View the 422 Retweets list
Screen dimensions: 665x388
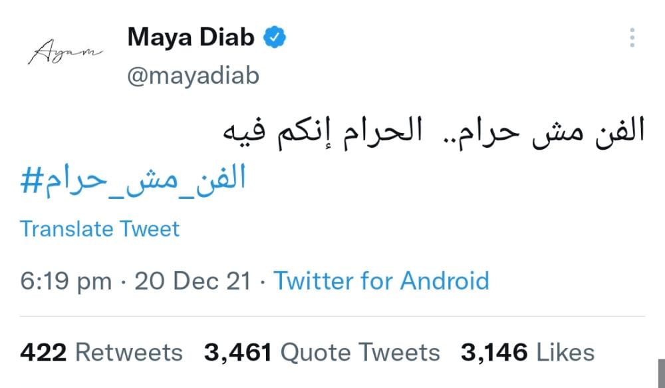pos(101,352)
